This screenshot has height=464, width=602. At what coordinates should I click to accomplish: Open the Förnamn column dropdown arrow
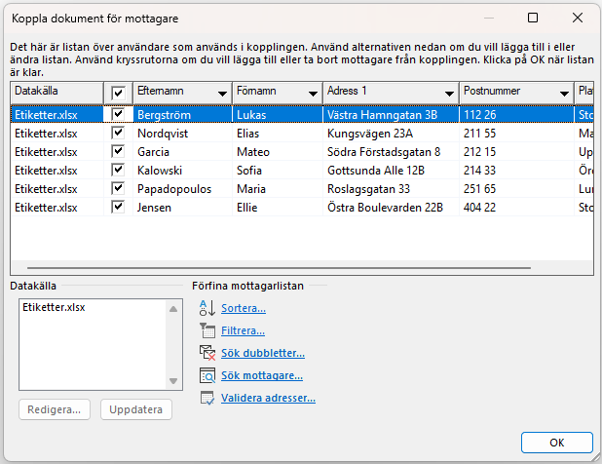coord(313,92)
